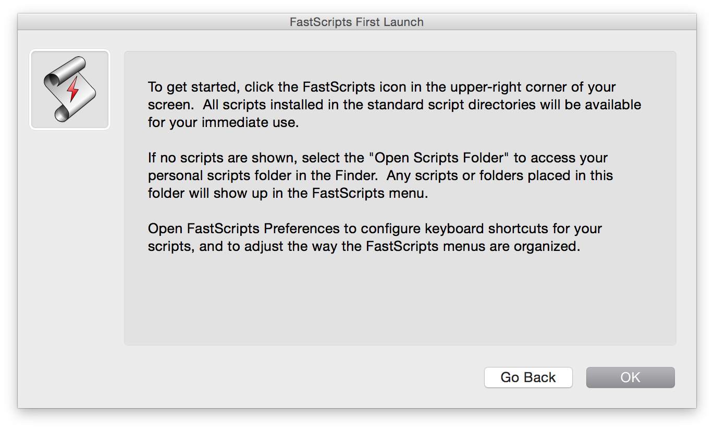Screen dimensions: 714x430
Task: Click the red lightning bolt on the icon
Action: click(73, 90)
